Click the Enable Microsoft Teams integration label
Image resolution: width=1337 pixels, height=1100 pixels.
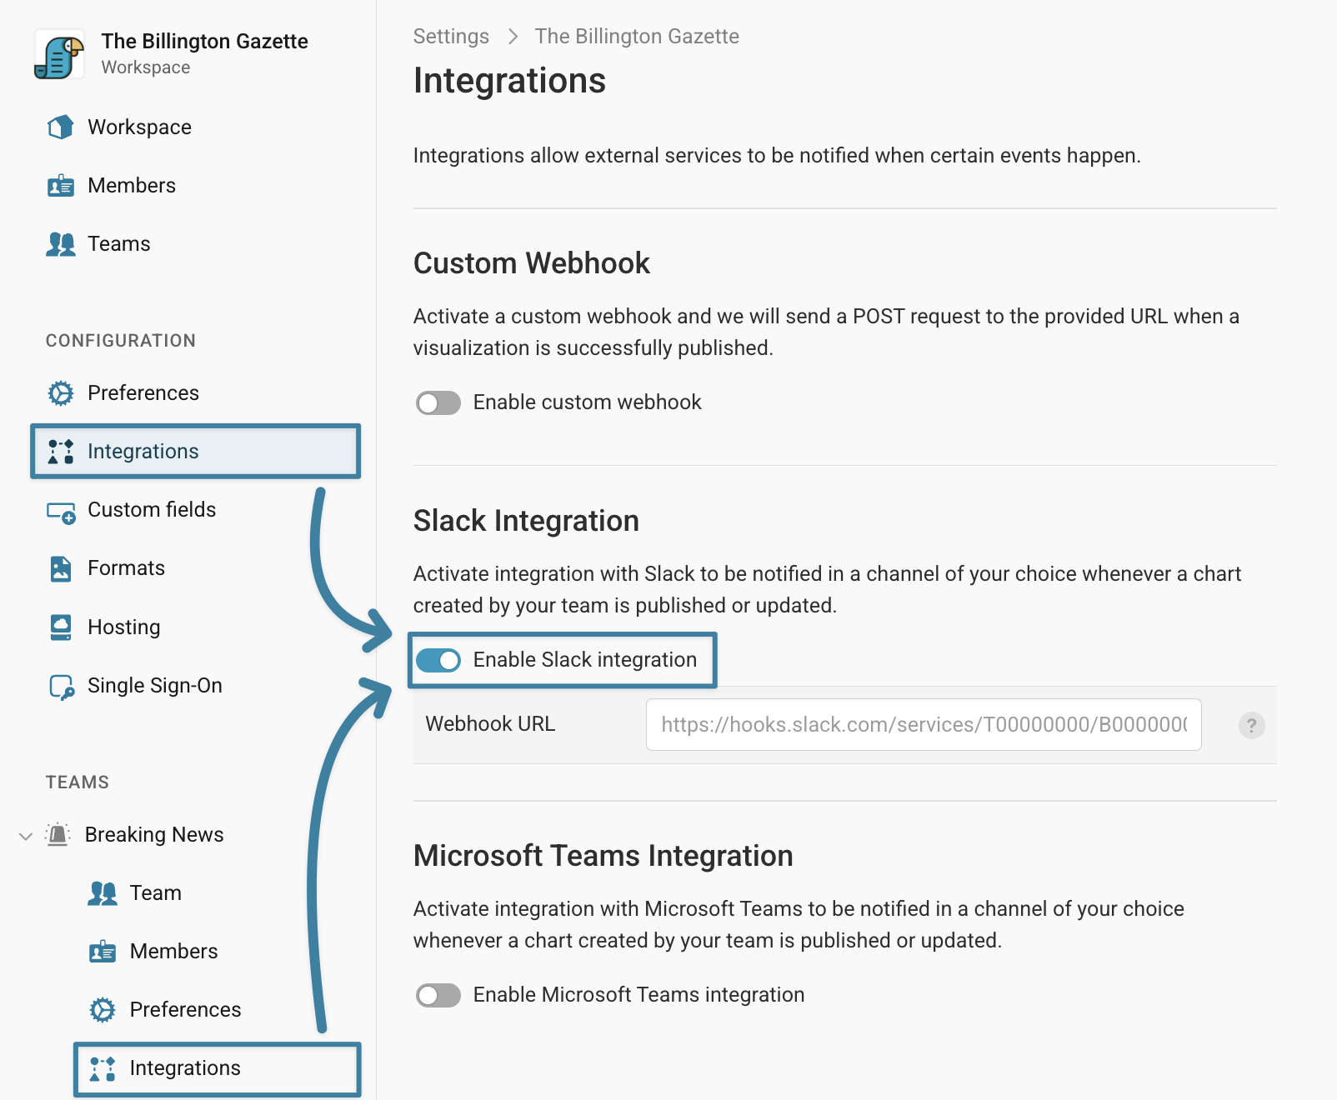pyautogui.click(x=638, y=995)
